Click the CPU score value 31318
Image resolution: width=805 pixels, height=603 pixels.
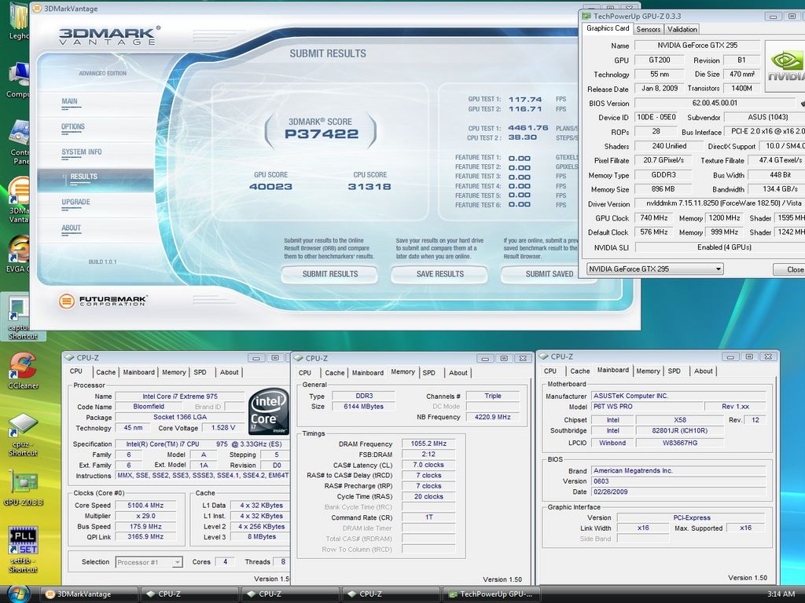click(369, 187)
